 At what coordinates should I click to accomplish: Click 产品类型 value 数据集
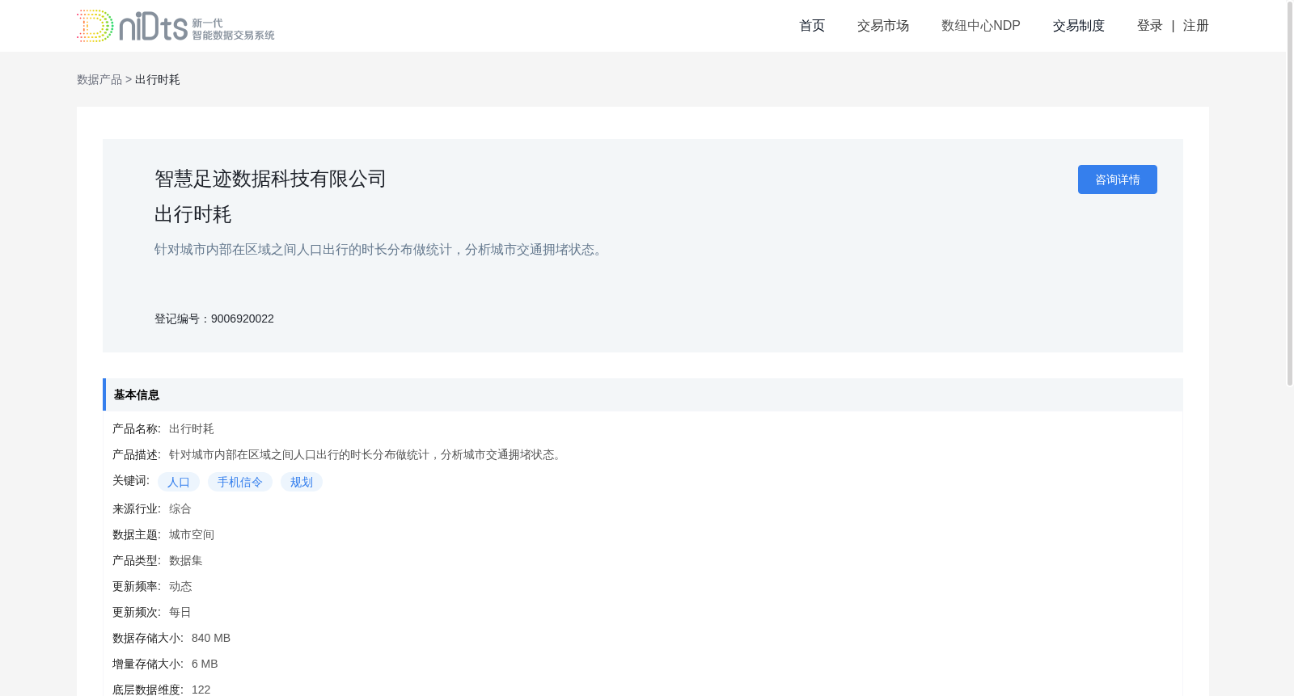pyautogui.click(x=186, y=560)
